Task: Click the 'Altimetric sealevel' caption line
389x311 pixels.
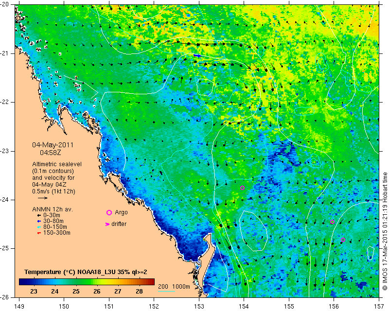Action: [x=57, y=164]
